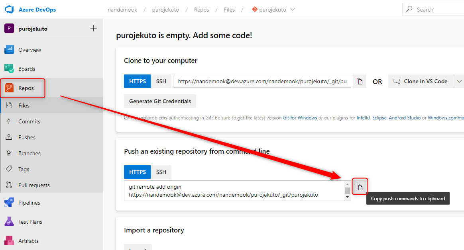Select SSH tab in Clone section
This screenshot has width=464, height=250.
click(161, 81)
